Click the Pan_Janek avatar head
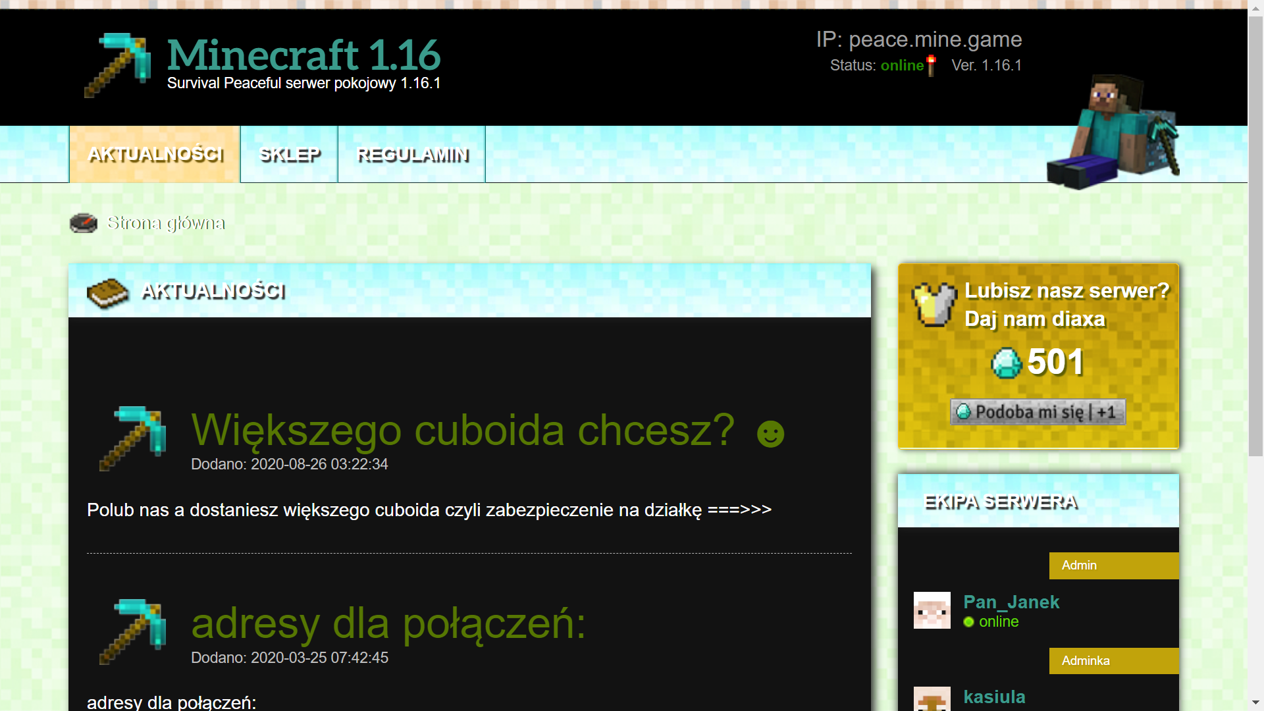 [x=932, y=610]
